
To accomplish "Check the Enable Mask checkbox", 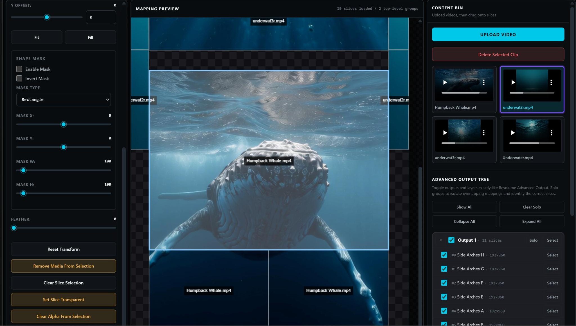I will [x=19, y=69].
